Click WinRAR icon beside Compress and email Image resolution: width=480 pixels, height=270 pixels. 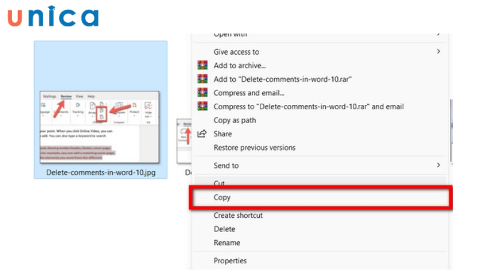click(202, 92)
